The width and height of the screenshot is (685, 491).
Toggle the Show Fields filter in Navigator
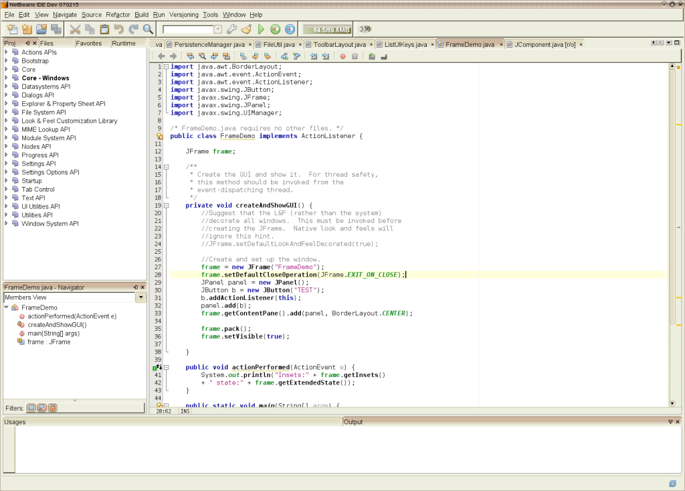coord(31,408)
